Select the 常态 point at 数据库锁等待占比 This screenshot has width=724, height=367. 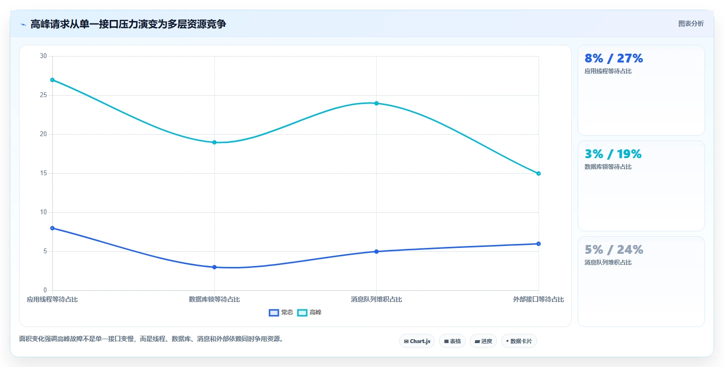[214, 267]
